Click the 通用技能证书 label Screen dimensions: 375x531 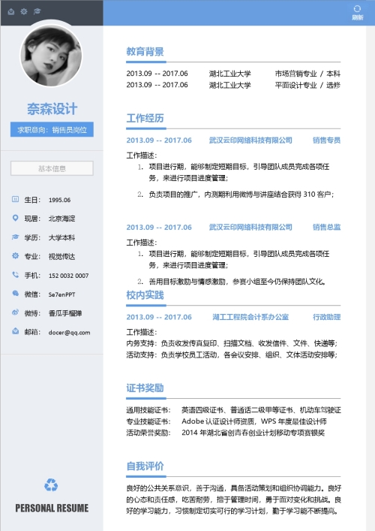coord(148,410)
